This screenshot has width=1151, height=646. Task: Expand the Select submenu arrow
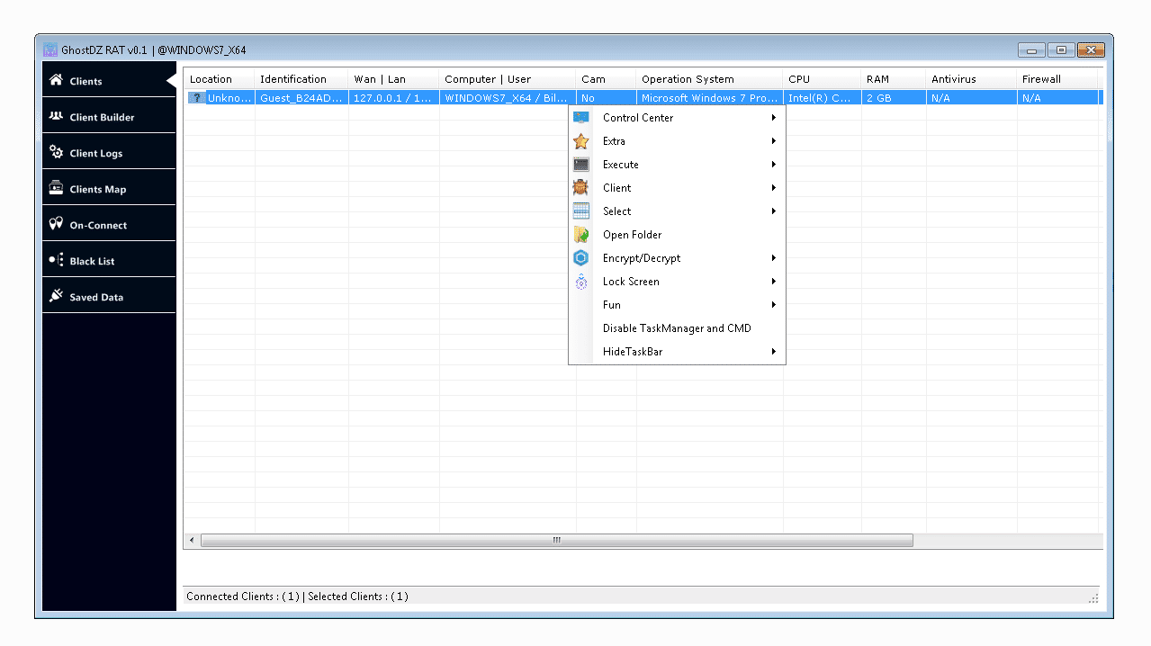[x=773, y=211]
